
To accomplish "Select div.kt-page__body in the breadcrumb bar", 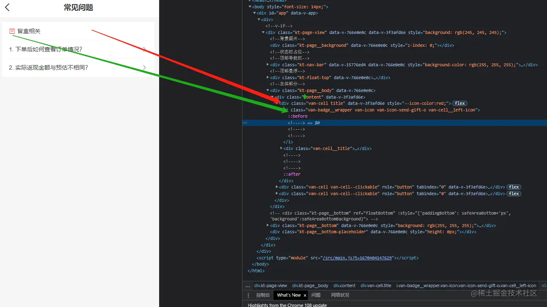I will point(310,285).
